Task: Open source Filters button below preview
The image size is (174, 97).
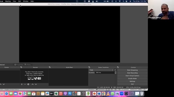Action: pyautogui.click(x=28, y=65)
